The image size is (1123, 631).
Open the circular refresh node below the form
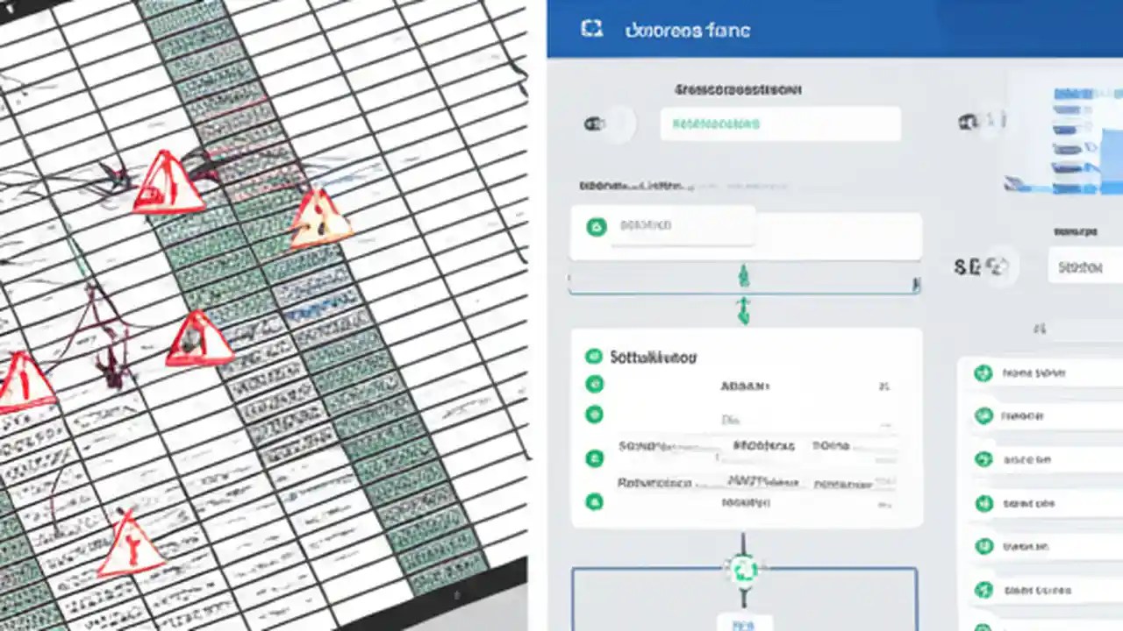click(x=744, y=570)
